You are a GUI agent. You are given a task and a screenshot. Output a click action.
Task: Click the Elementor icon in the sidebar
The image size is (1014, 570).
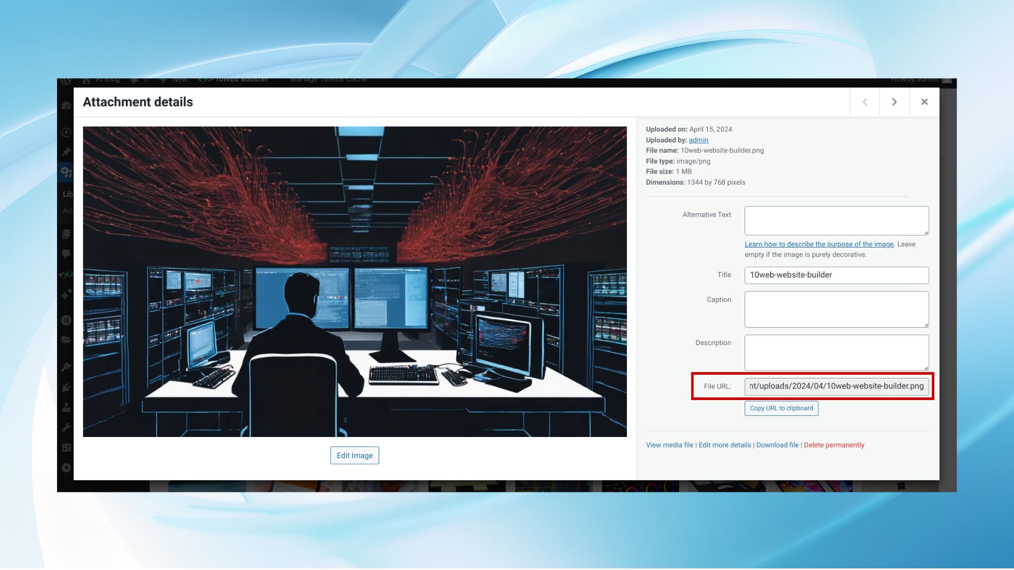[66, 320]
